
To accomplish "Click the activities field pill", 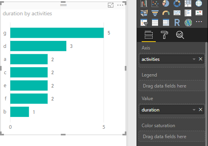I will click(x=172, y=59).
